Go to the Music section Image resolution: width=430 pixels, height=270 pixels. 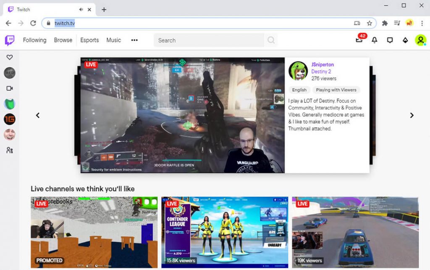pyautogui.click(x=113, y=40)
